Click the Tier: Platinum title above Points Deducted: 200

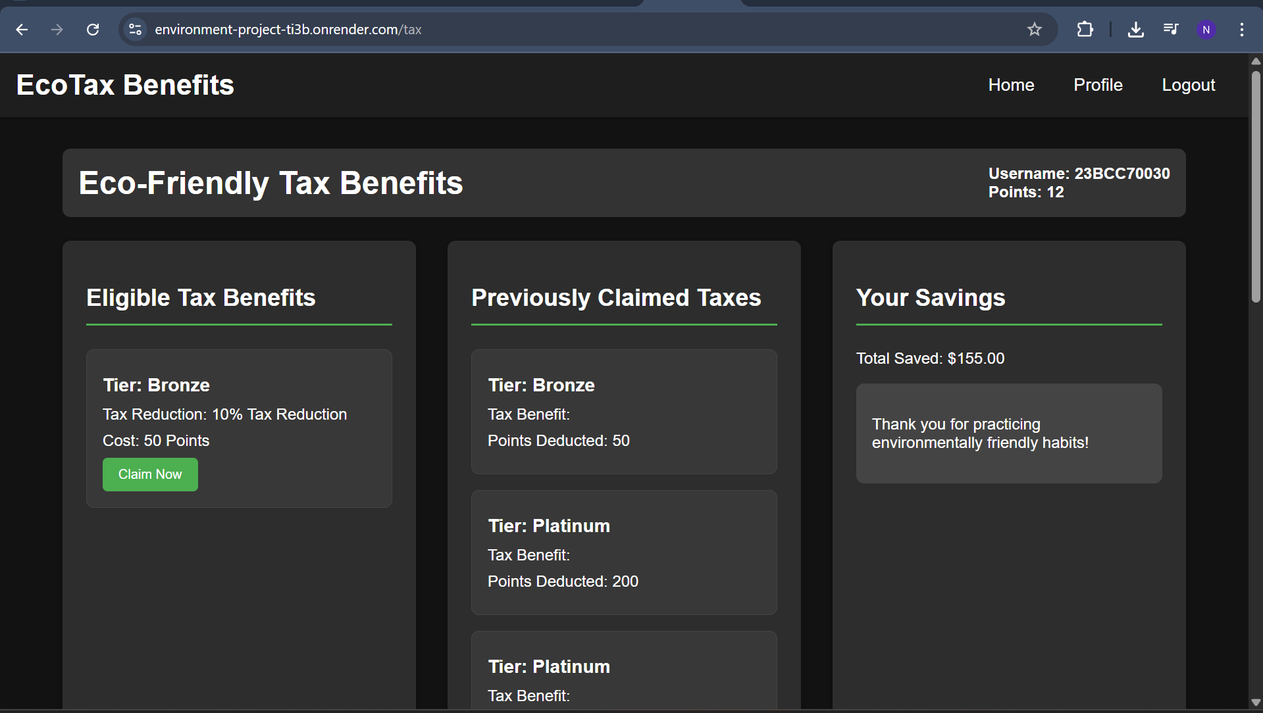coord(549,526)
